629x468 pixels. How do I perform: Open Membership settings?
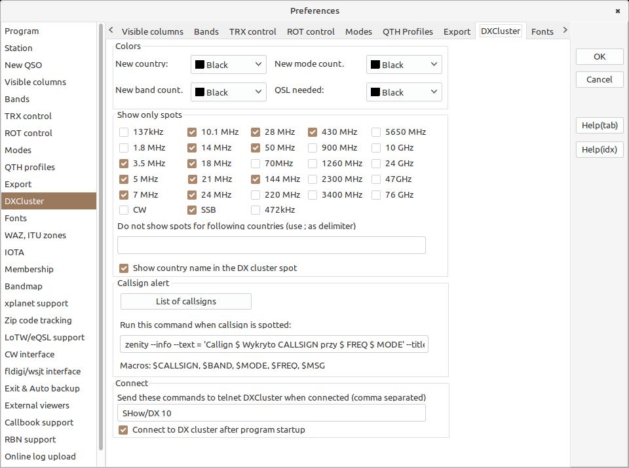[49, 269]
